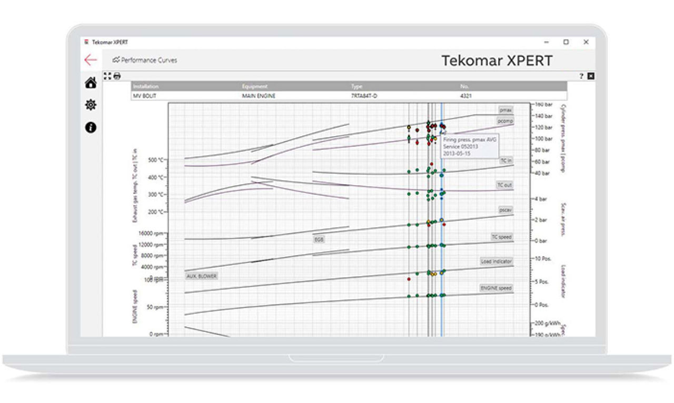Expand chart with the fullscreen icon

pyautogui.click(x=107, y=76)
